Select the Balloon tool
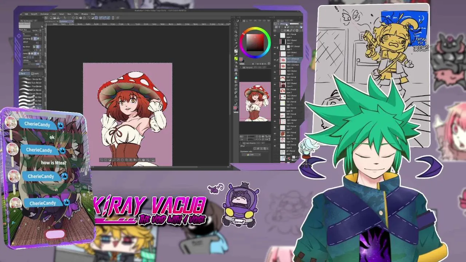 pyautogui.click(x=236, y=100)
